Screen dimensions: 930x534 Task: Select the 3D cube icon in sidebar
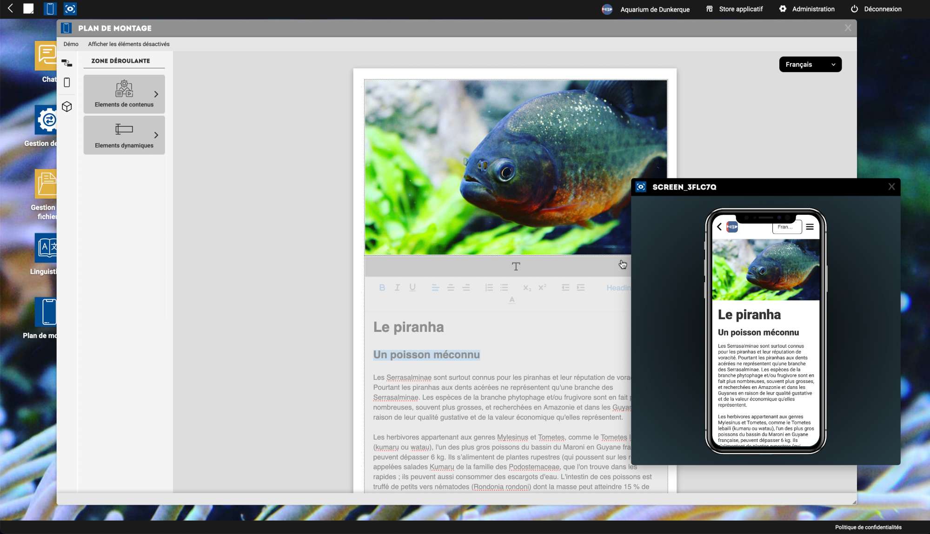point(67,107)
